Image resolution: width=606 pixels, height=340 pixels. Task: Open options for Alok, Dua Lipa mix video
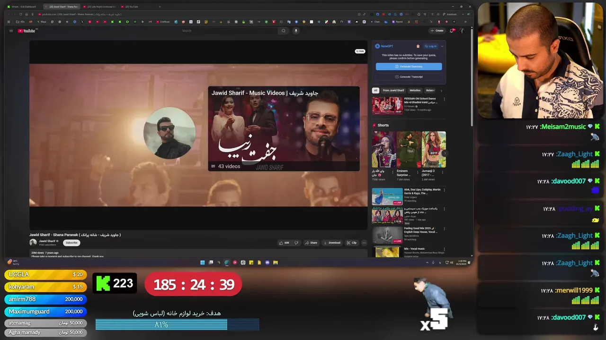pos(444,190)
